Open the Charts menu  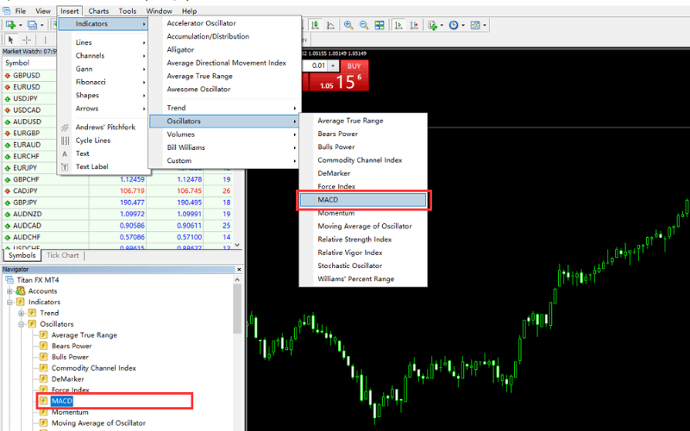click(x=98, y=11)
